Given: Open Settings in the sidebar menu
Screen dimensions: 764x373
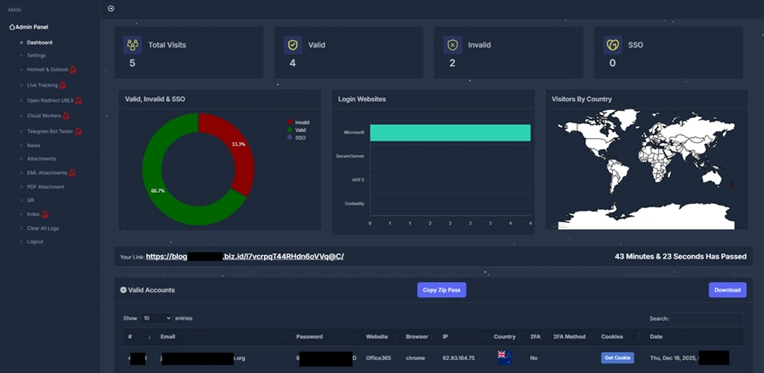Looking at the screenshot, I should (x=36, y=56).
